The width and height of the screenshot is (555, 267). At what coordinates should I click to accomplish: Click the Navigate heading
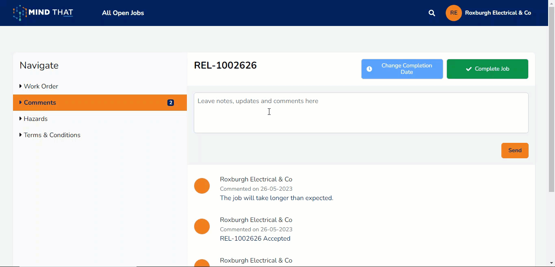coord(39,65)
